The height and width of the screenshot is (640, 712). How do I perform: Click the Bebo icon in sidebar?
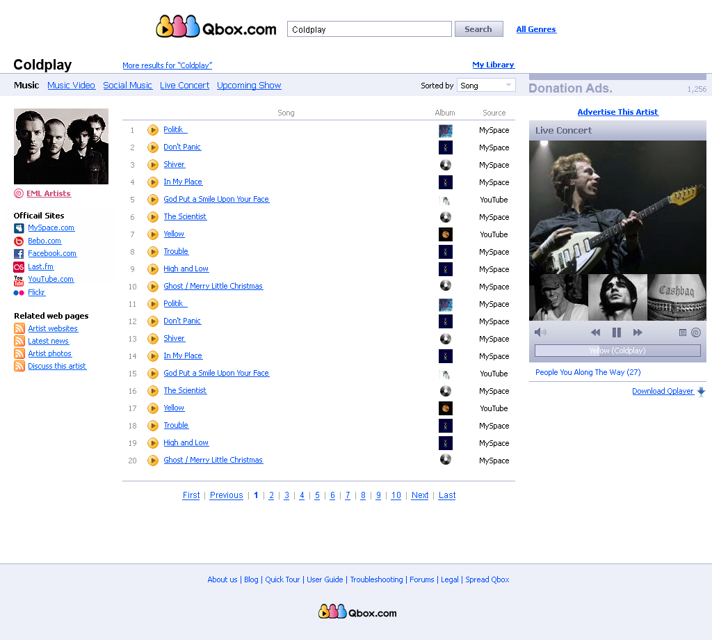pyautogui.click(x=19, y=241)
